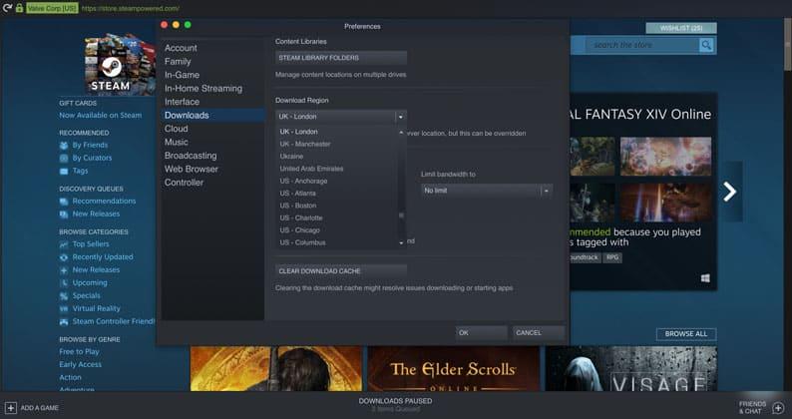Click the browser address bar URL
Viewport: 792px width, 419px height.
pos(130,9)
